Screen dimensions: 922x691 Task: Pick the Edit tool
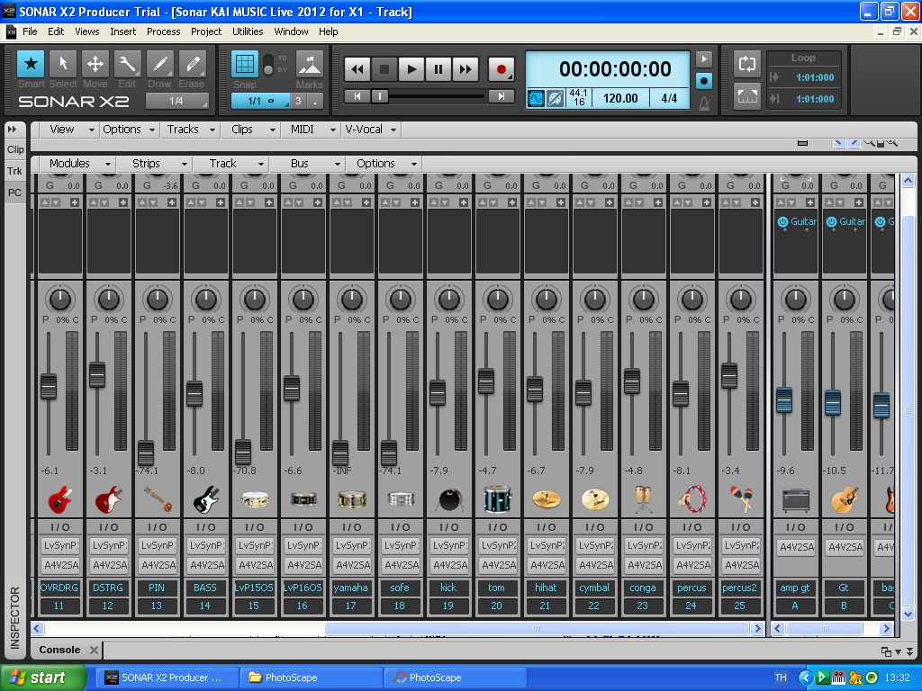127,64
